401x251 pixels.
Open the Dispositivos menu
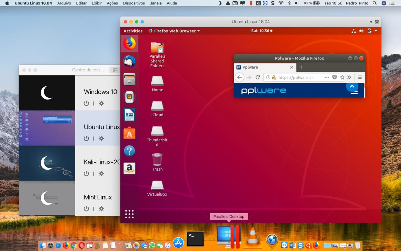coord(134,3)
